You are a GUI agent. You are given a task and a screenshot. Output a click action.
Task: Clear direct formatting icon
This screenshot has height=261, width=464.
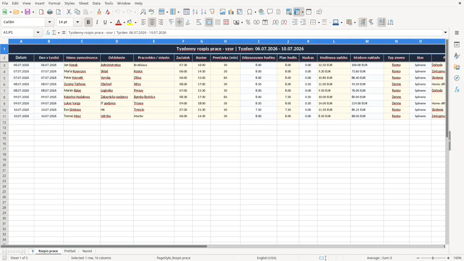coord(108,12)
